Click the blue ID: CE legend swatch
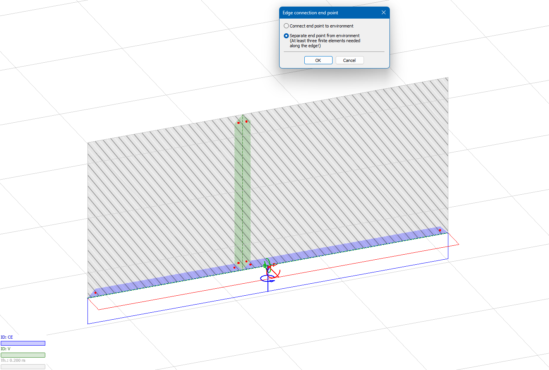The width and height of the screenshot is (549, 370). (x=23, y=343)
